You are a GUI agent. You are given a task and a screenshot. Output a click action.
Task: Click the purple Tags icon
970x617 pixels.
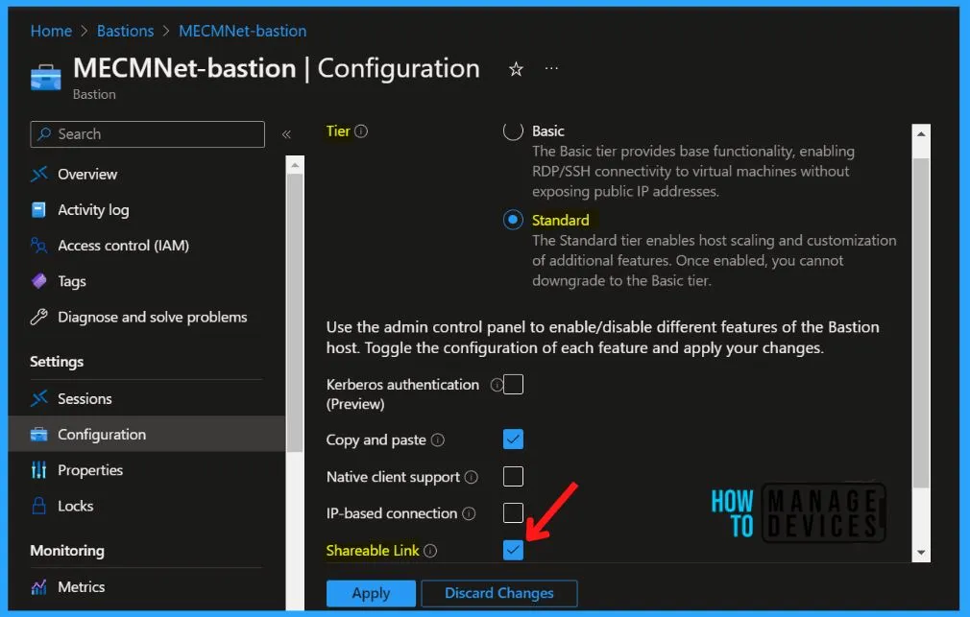[x=39, y=281]
